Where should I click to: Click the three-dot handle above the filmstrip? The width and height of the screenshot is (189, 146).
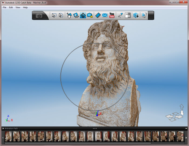click(95, 128)
